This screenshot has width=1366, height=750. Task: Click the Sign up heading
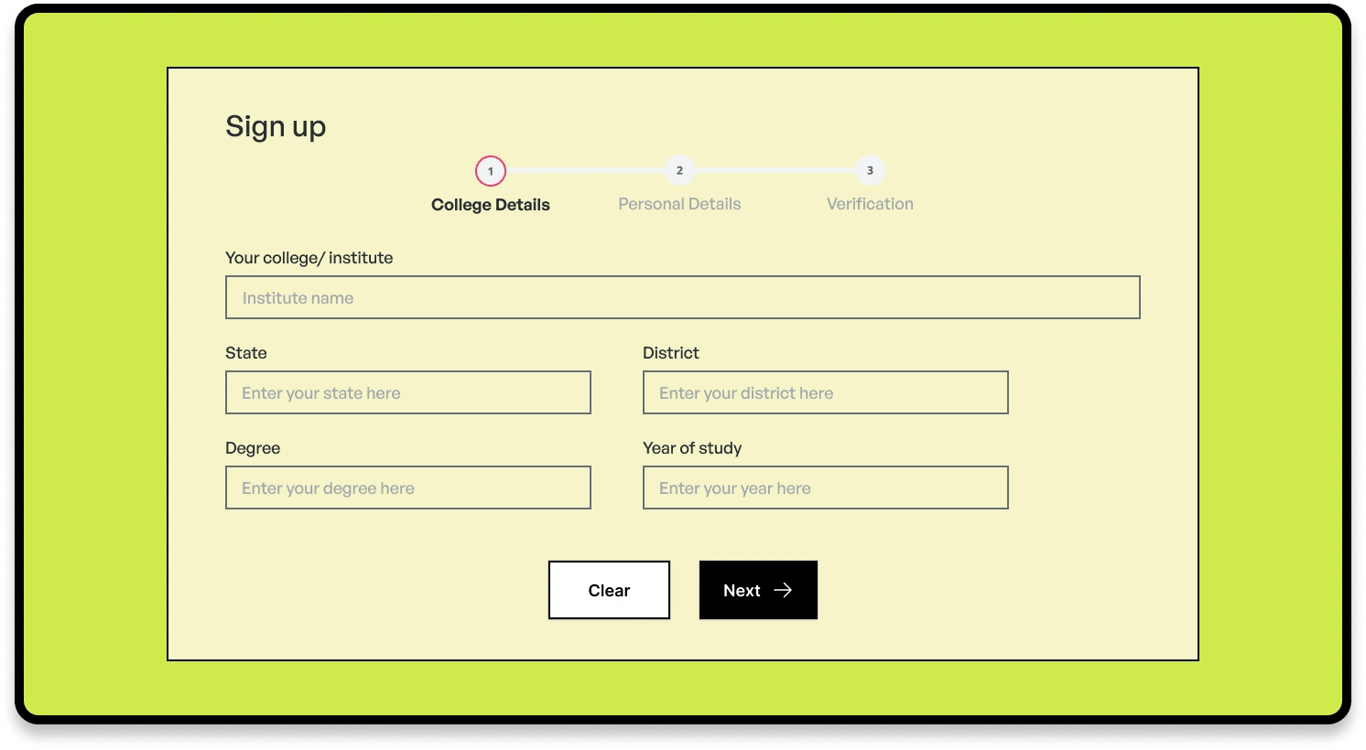(x=276, y=126)
